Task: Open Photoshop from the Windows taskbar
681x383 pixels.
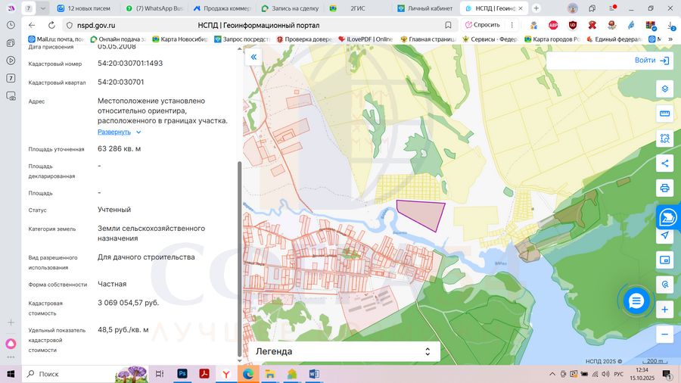Action: click(x=182, y=374)
